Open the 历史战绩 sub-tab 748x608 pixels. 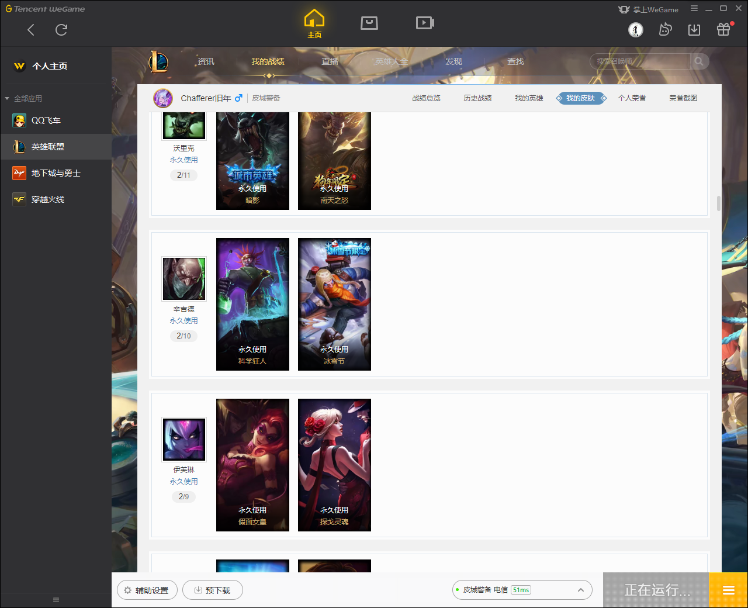click(x=477, y=98)
